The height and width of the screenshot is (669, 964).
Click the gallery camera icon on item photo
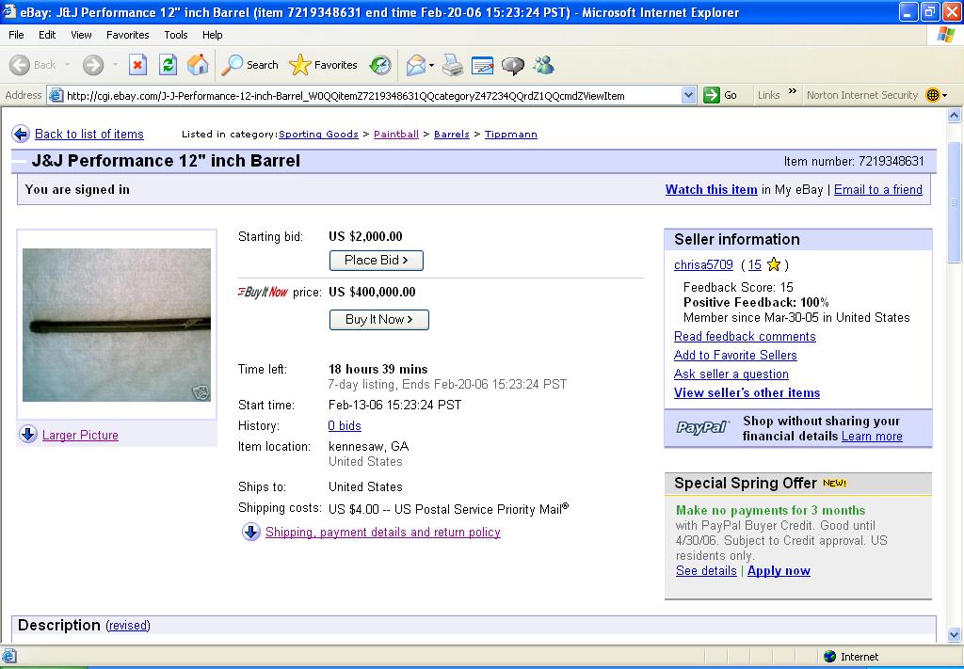click(201, 392)
